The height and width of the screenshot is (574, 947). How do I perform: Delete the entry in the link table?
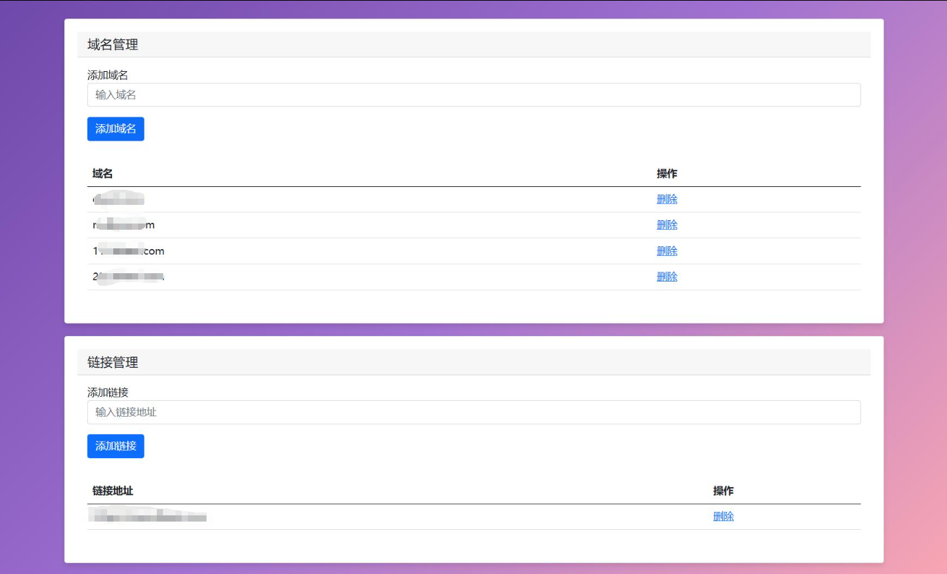[723, 517]
